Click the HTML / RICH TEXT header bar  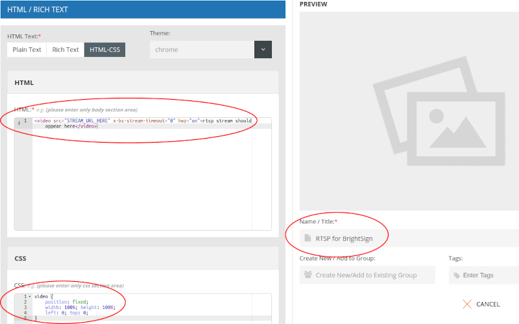tap(143, 10)
